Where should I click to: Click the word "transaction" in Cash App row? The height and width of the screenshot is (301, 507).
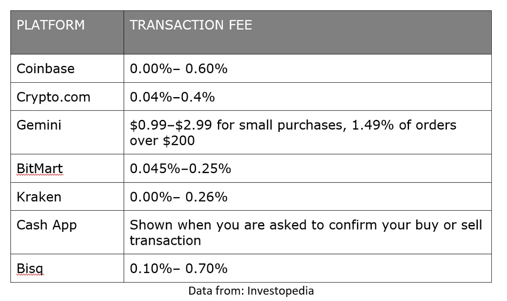click(165, 241)
